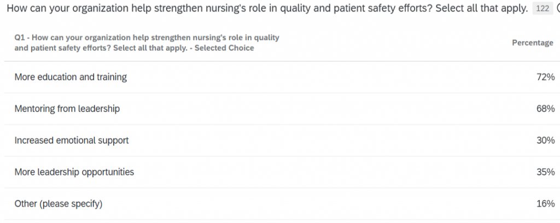Click the Q1 question column header

pyautogui.click(x=147, y=43)
